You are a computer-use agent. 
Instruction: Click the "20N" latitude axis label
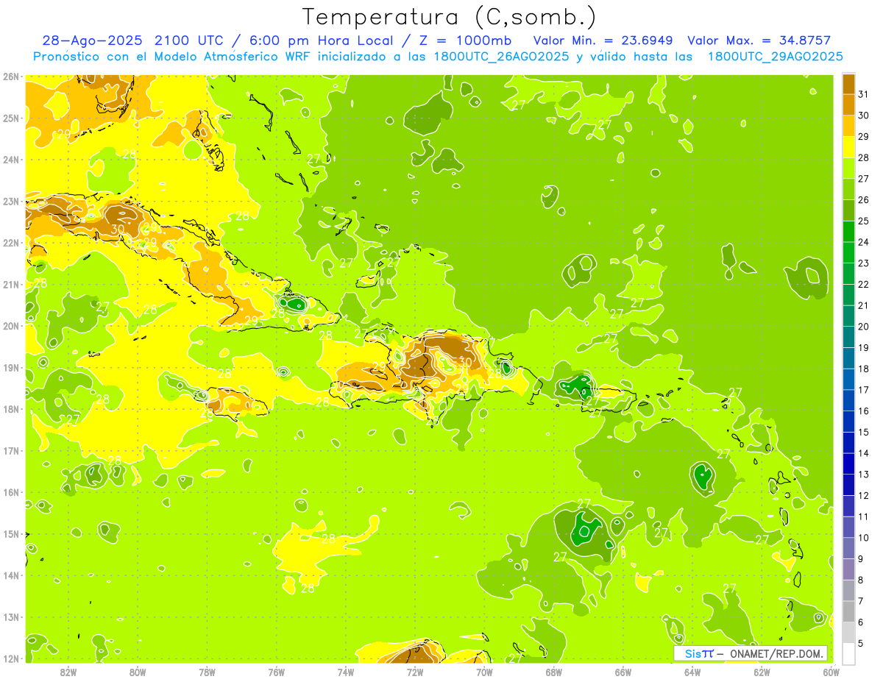pos(11,326)
